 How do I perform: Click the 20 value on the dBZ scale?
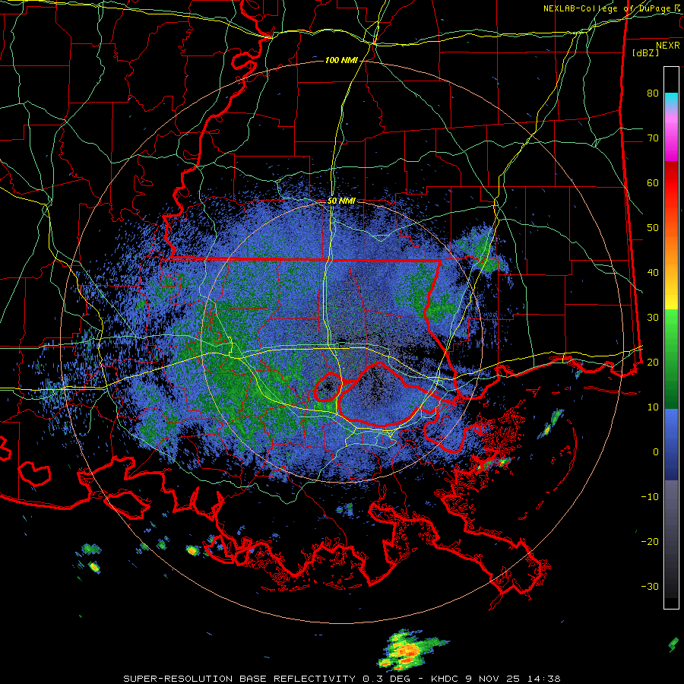tap(653, 362)
